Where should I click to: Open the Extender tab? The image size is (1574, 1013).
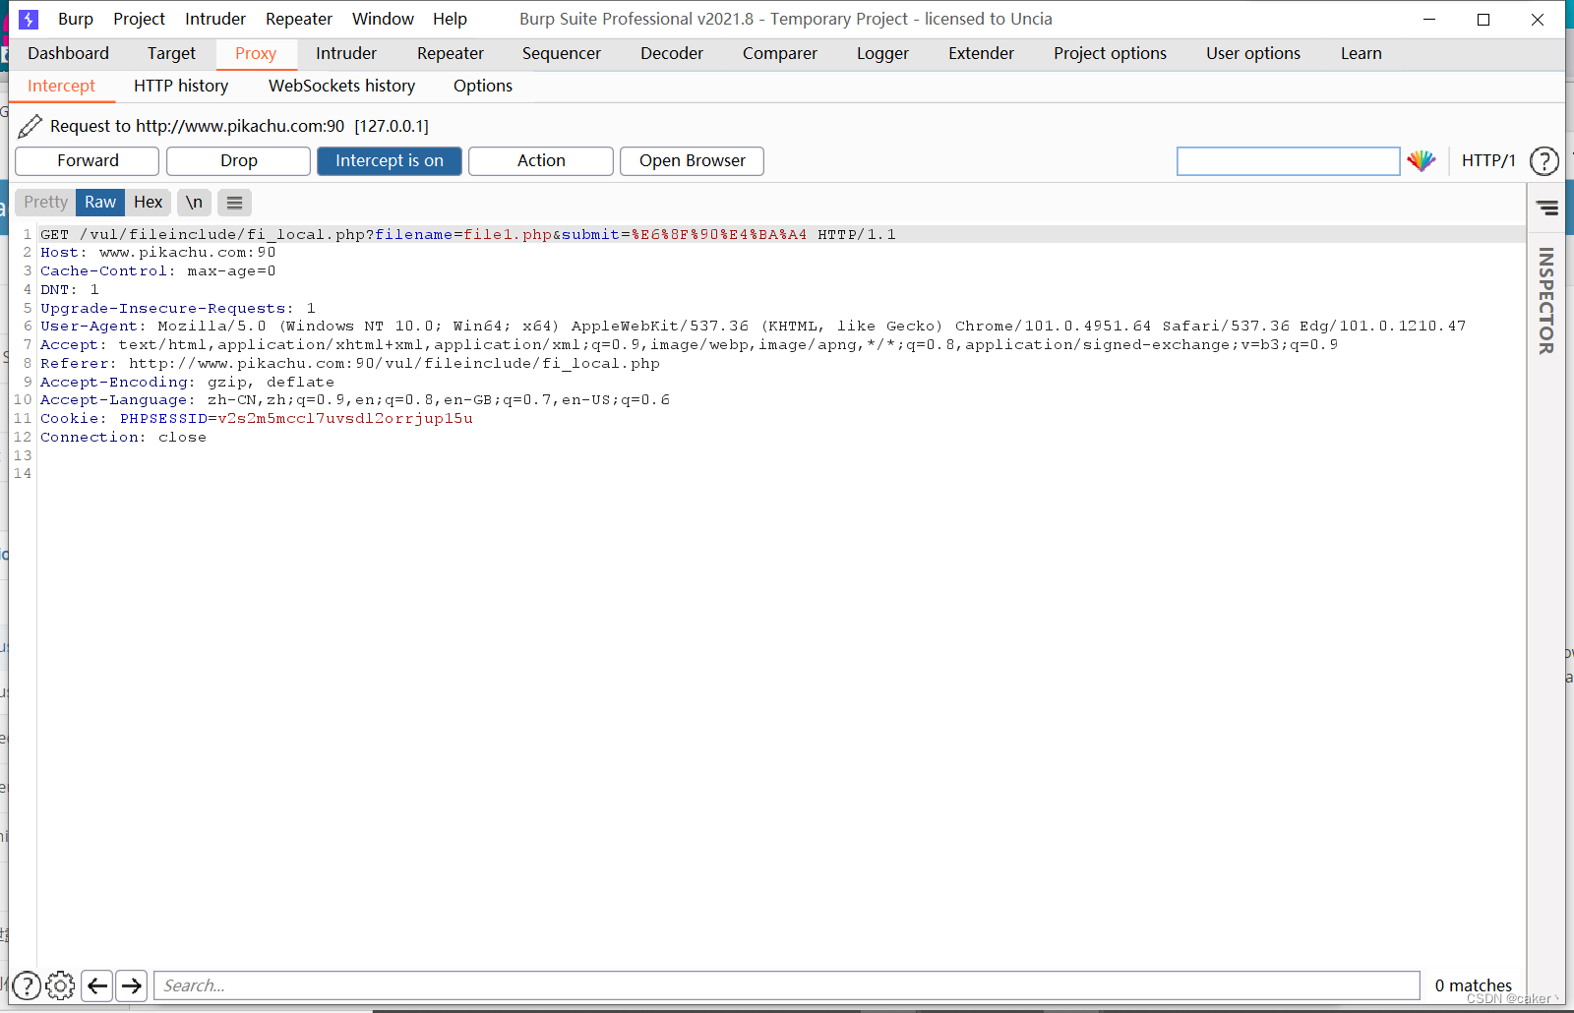(981, 53)
